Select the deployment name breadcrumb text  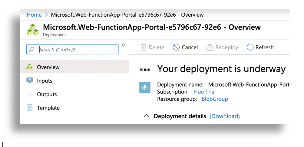[x=127, y=15]
